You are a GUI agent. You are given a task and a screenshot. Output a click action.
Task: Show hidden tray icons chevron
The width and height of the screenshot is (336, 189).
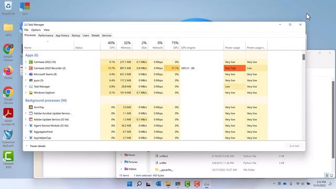tap(274, 184)
